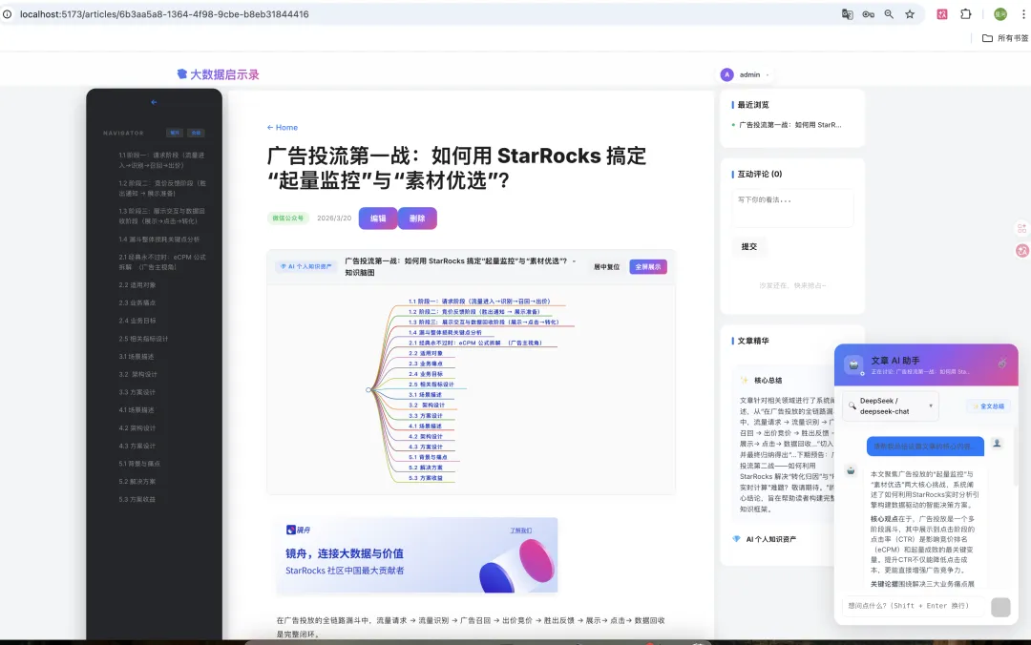
Task: Click the AI 个人知识资产 badge on mind map
Action: point(305,267)
